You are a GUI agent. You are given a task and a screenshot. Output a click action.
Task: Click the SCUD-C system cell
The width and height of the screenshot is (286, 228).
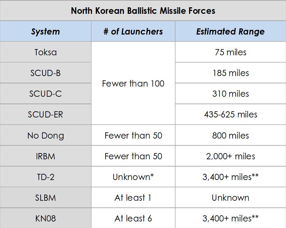[45, 94]
